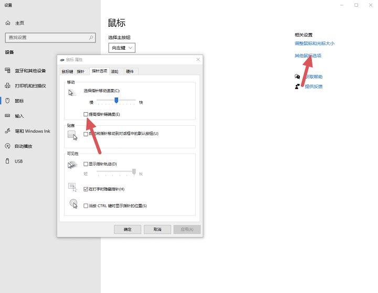Click the home icon next to 主页
Viewport: 378px width, 293px height.
[8, 23]
